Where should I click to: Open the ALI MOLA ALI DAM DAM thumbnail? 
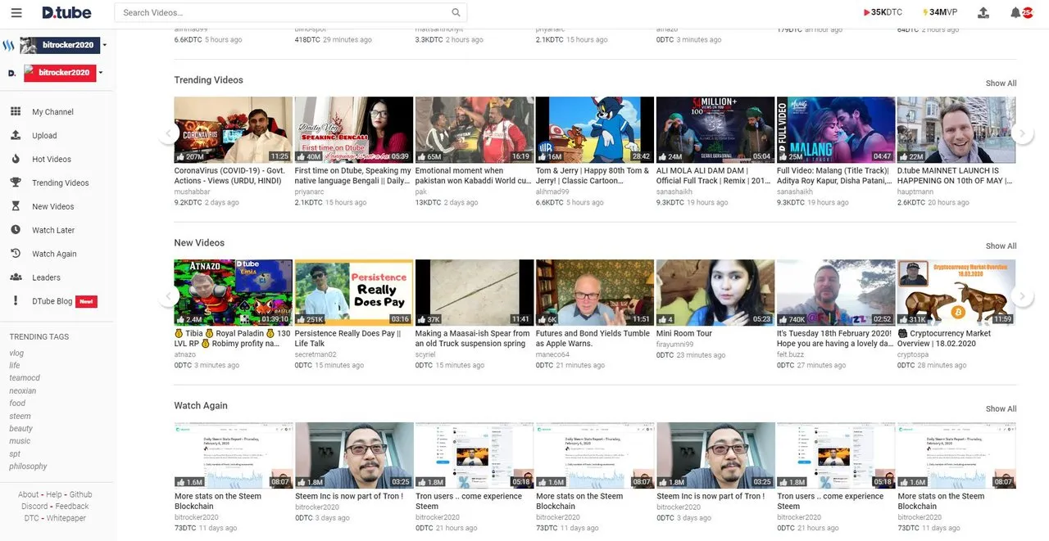click(715, 129)
